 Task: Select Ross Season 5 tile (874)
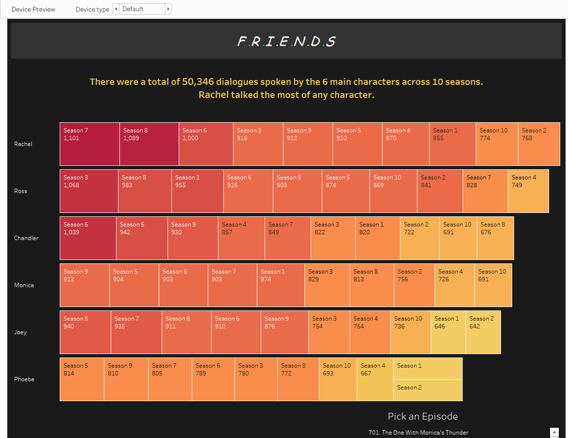[x=346, y=191]
